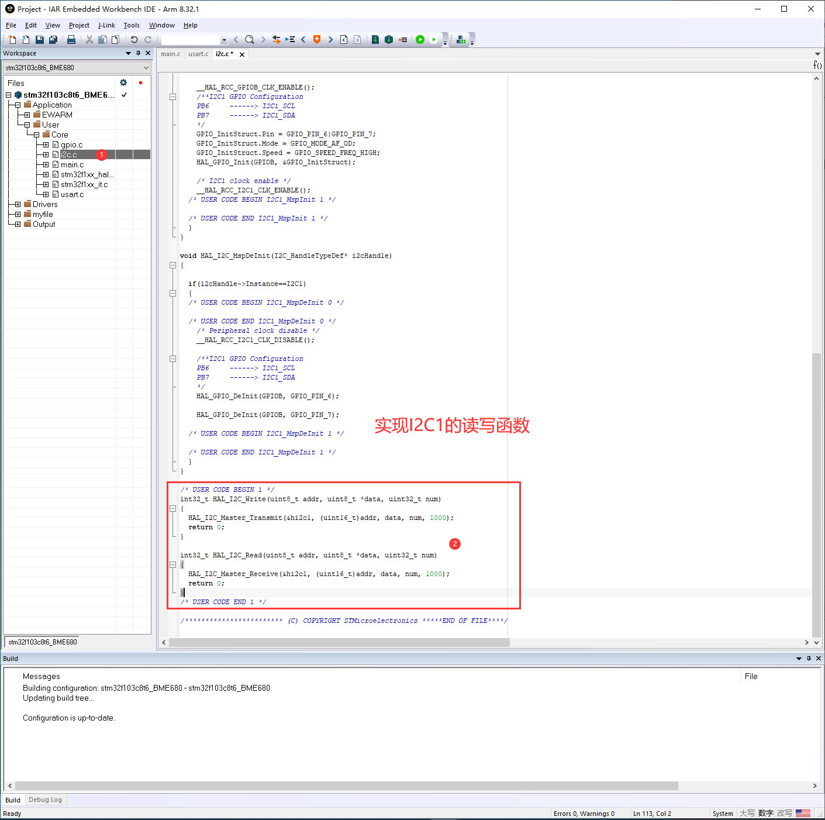Select the Cut toolbar icon
825x820 pixels.
[x=90, y=39]
